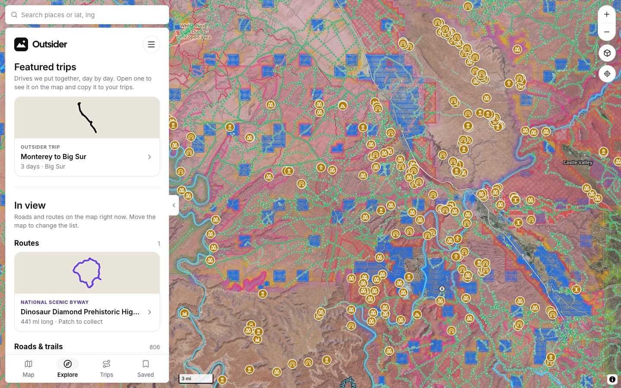Click the NATIONAL SCENIC BYWAY label
This screenshot has height=388, width=621.
pos(55,302)
